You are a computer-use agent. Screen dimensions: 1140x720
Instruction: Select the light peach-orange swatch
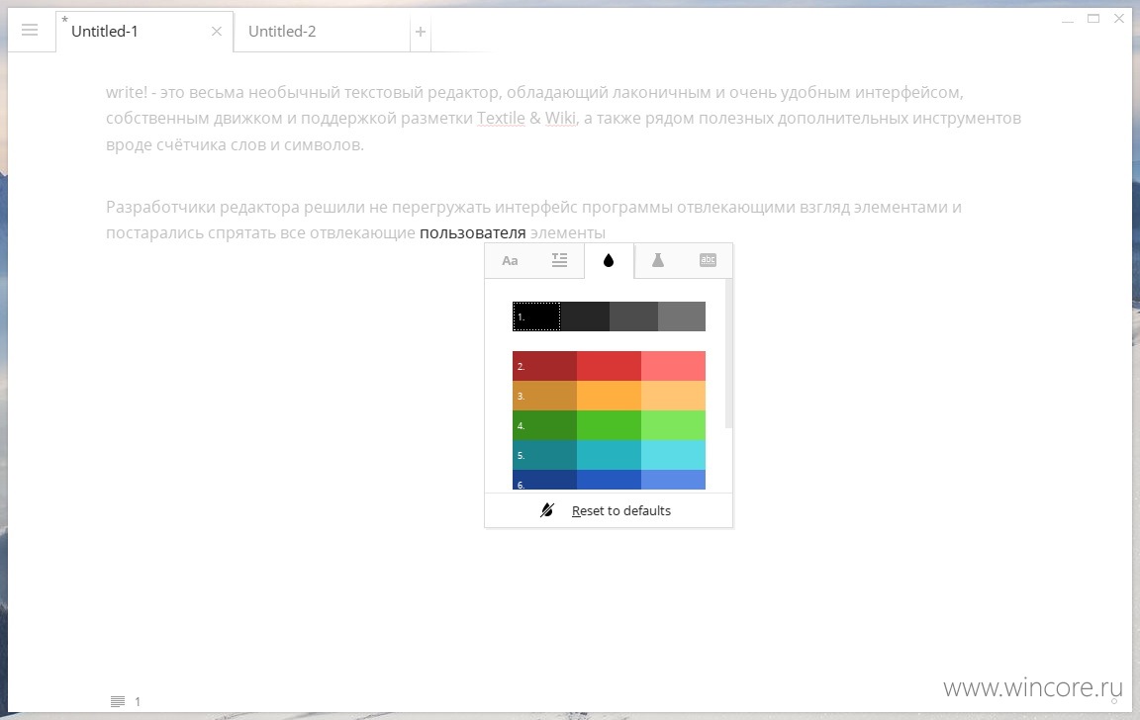click(673, 396)
